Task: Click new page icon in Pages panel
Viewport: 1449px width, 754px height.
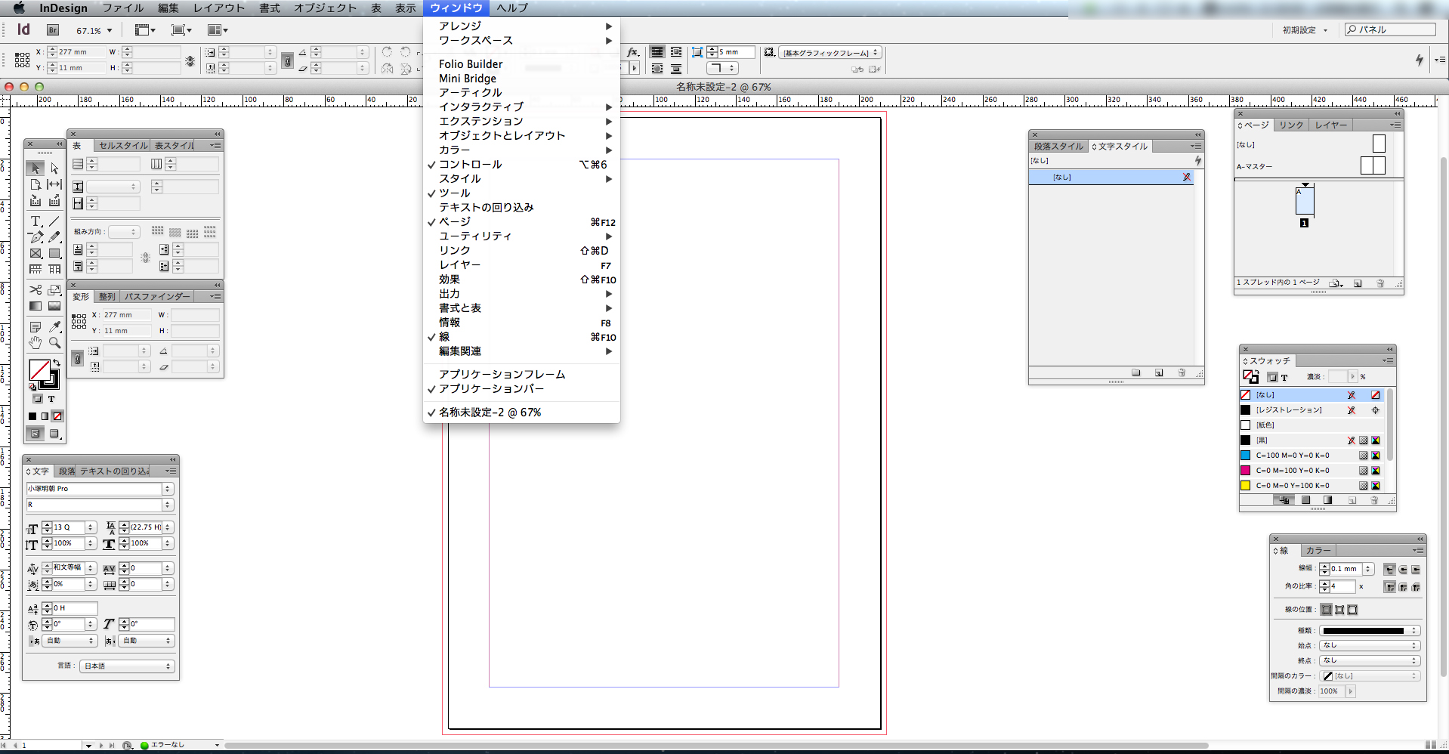Action: [1358, 283]
